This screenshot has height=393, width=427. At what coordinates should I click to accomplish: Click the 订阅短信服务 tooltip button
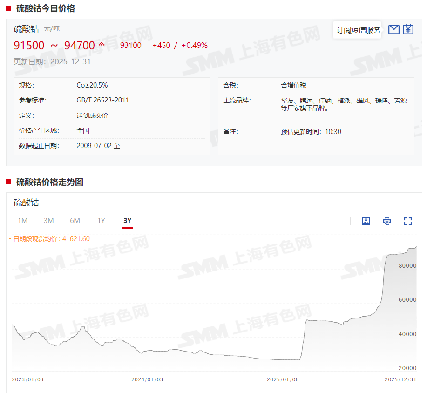pos(358,30)
